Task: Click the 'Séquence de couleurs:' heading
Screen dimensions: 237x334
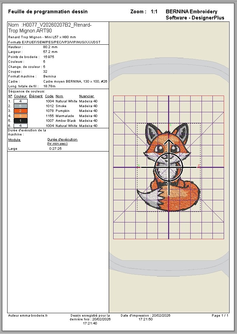Action: (27, 91)
